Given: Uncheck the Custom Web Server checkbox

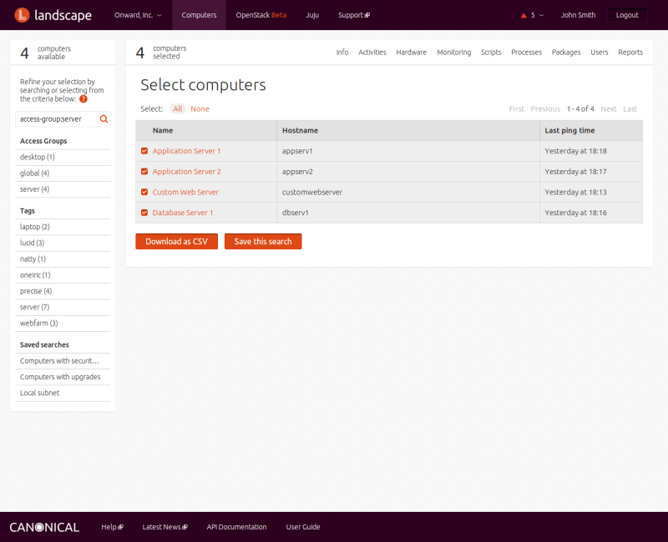Looking at the screenshot, I should (x=144, y=192).
